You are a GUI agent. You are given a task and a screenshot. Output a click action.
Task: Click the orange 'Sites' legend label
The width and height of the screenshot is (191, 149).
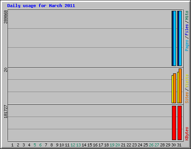tap(187, 98)
